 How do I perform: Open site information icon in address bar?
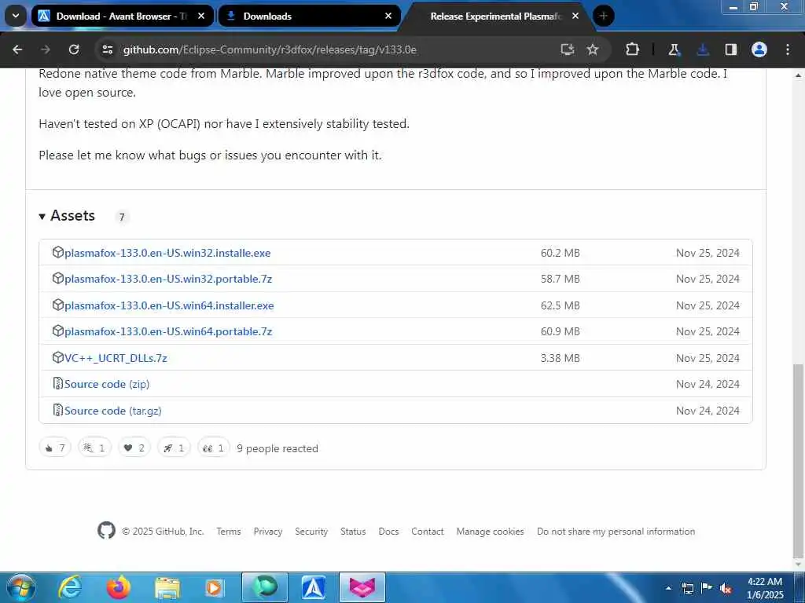coord(107,49)
